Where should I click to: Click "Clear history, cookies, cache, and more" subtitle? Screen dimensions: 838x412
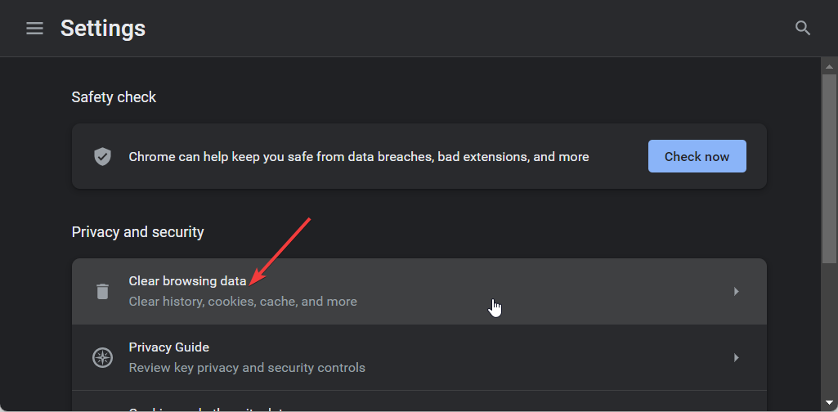click(243, 302)
